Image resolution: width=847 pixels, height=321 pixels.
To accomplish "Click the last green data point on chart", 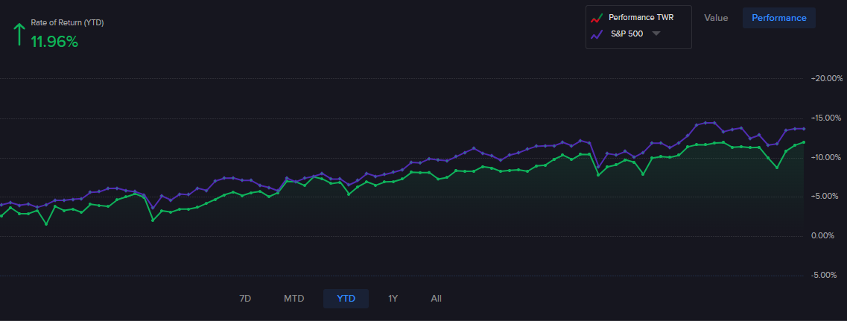I will (x=804, y=142).
